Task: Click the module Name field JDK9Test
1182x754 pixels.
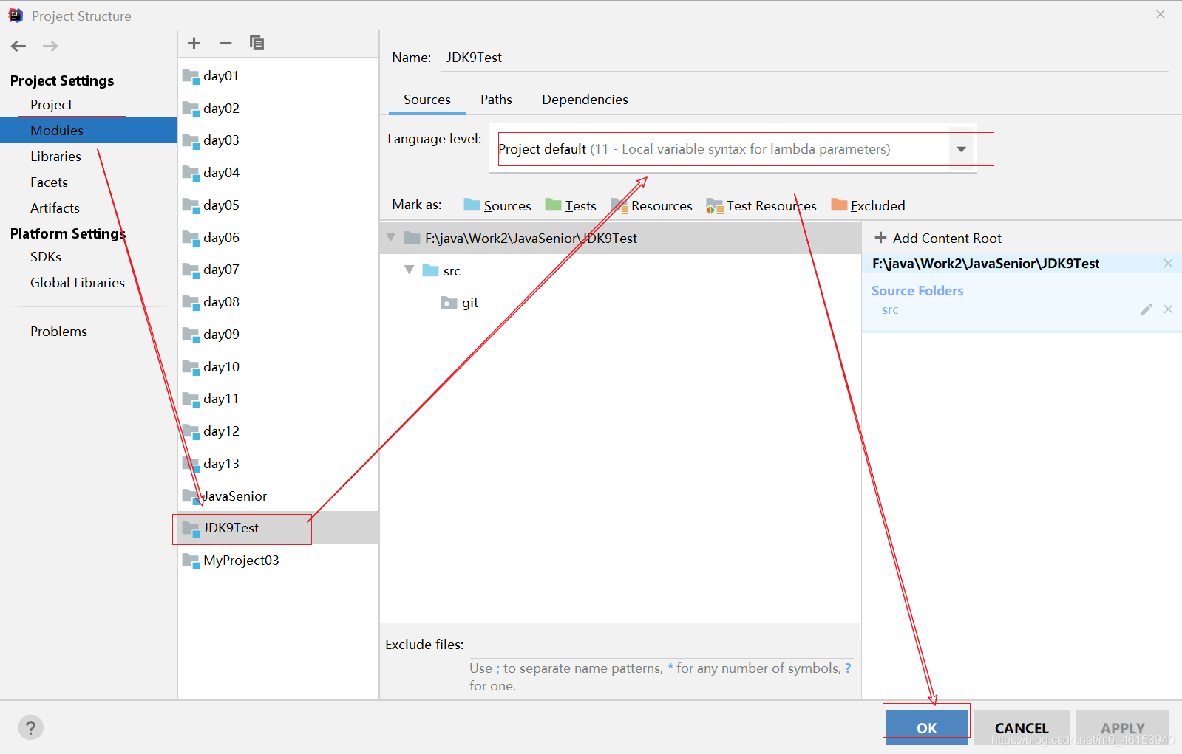Action: pos(804,58)
